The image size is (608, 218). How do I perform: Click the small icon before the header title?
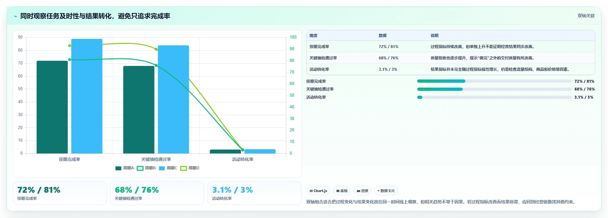click(15, 16)
